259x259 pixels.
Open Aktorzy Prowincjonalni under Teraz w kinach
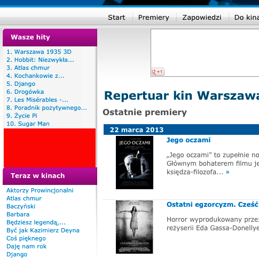coord(40,190)
